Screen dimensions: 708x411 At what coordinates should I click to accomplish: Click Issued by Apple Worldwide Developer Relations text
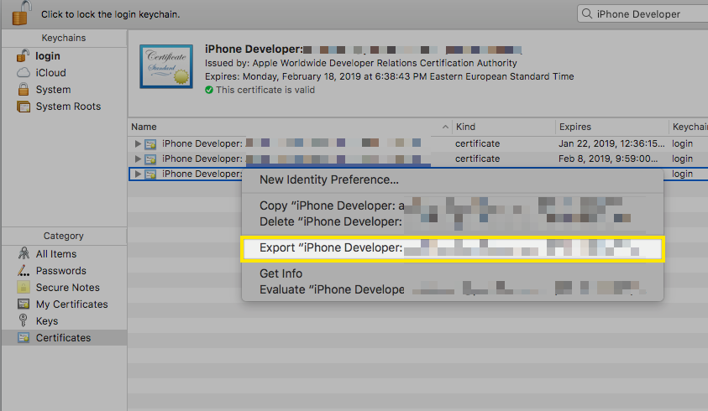point(361,63)
